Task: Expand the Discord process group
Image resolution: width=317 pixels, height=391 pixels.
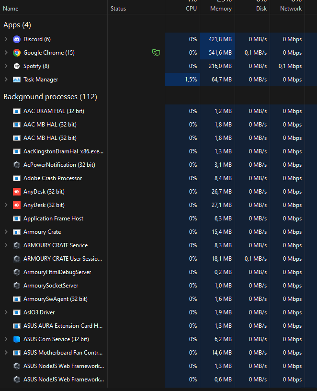Action: point(6,39)
